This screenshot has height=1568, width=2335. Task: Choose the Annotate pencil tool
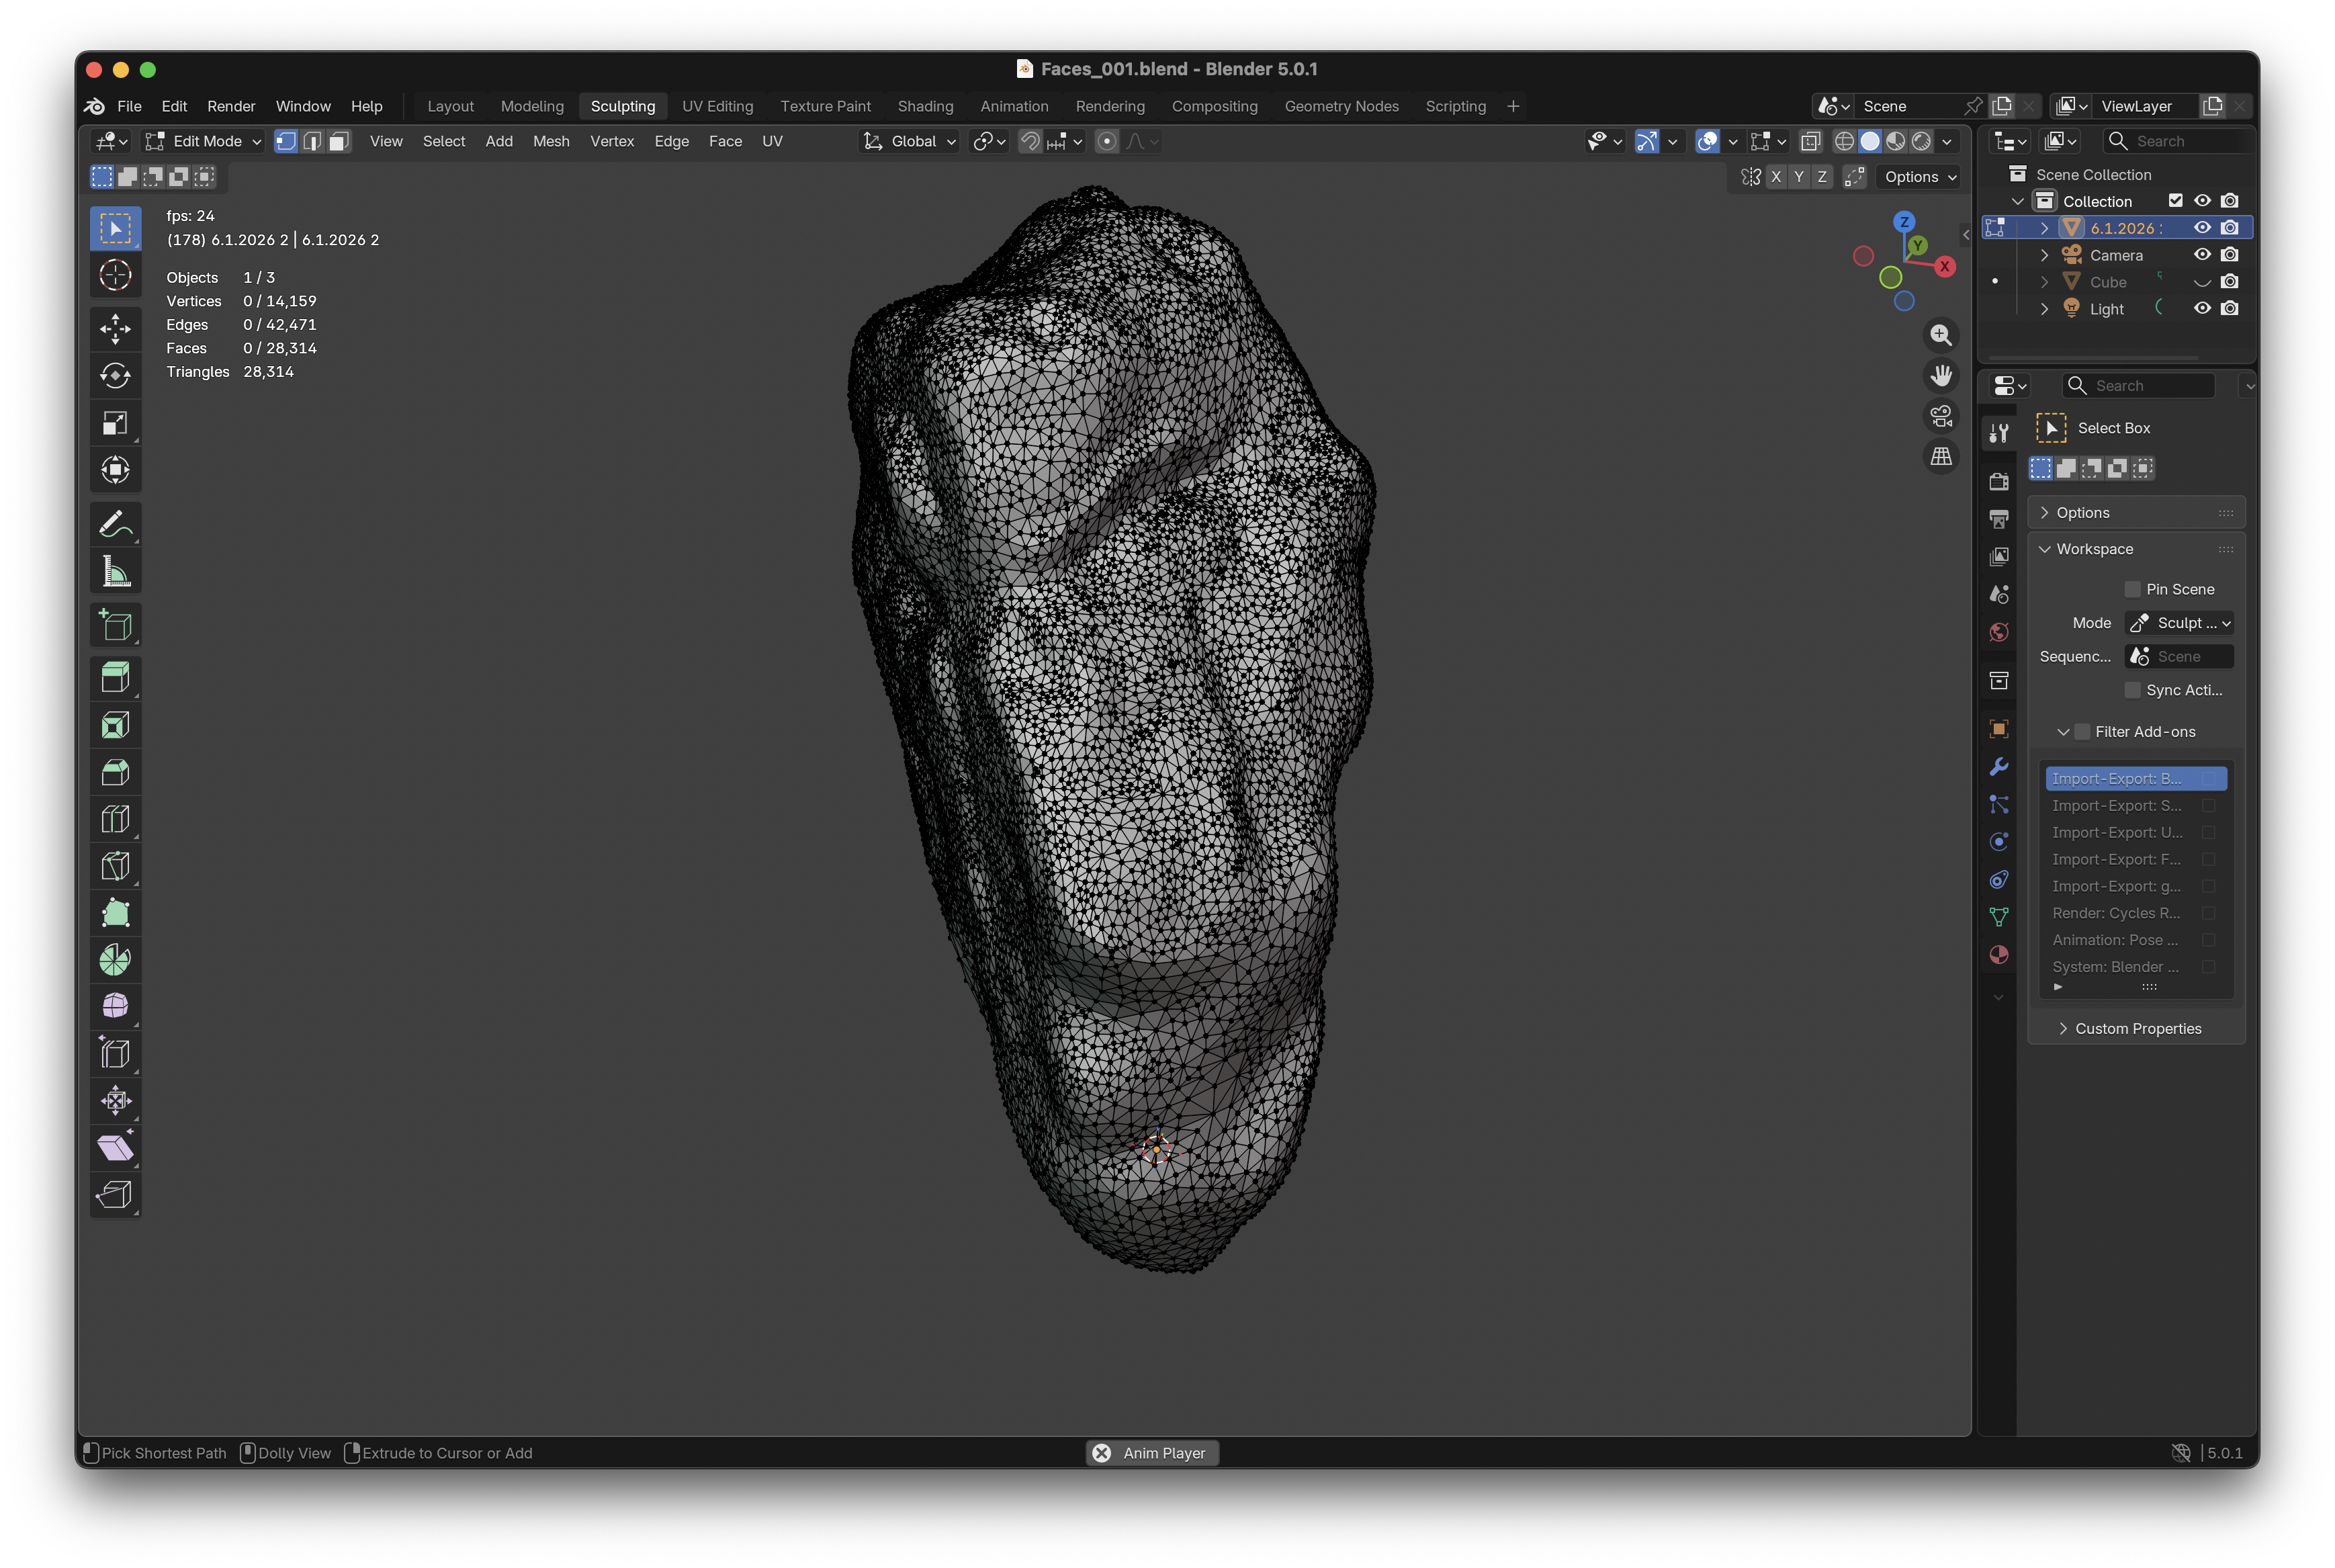point(115,523)
